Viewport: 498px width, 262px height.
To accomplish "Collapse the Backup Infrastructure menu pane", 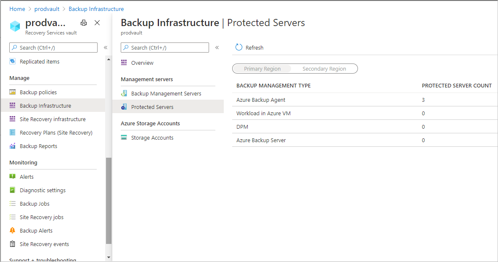I will (x=217, y=48).
